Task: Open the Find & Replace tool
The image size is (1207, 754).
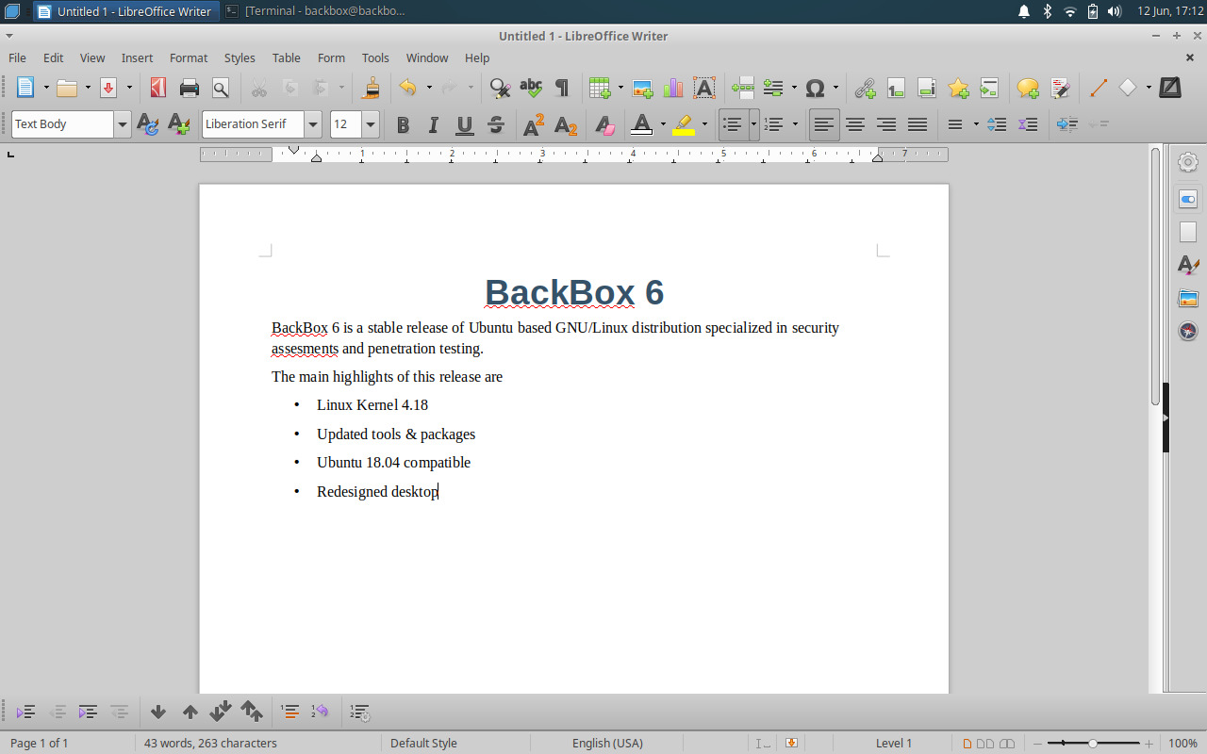Action: (x=499, y=88)
